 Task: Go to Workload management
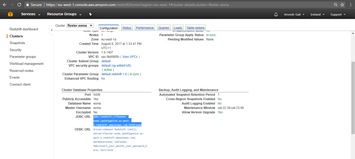tap(27, 64)
